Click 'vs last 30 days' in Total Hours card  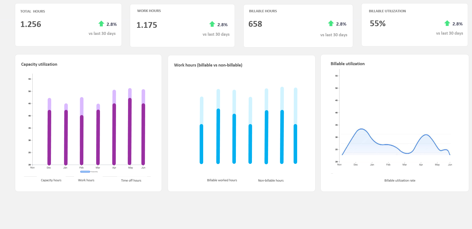[102, 34]
